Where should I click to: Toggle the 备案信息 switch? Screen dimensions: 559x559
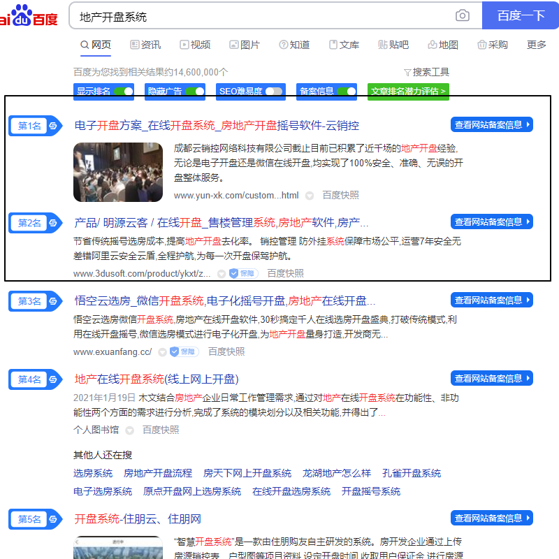click(346, 92)
